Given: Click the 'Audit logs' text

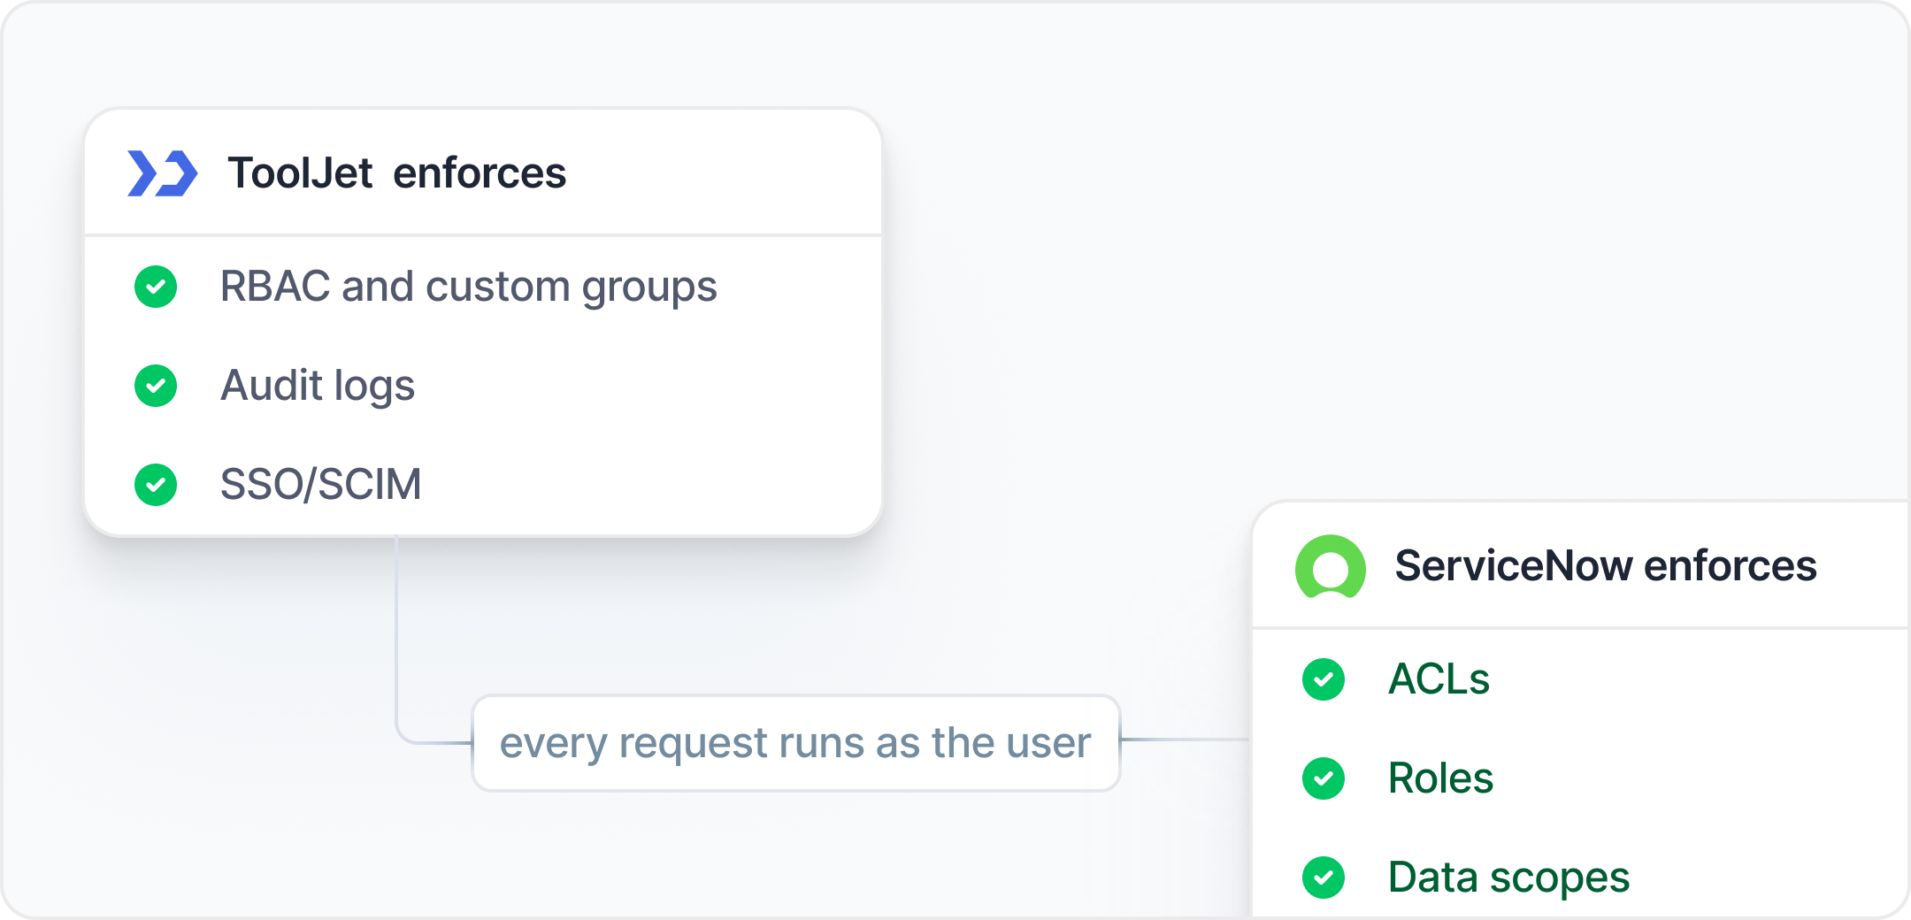Looking at the screenshot, I should 318,387.
